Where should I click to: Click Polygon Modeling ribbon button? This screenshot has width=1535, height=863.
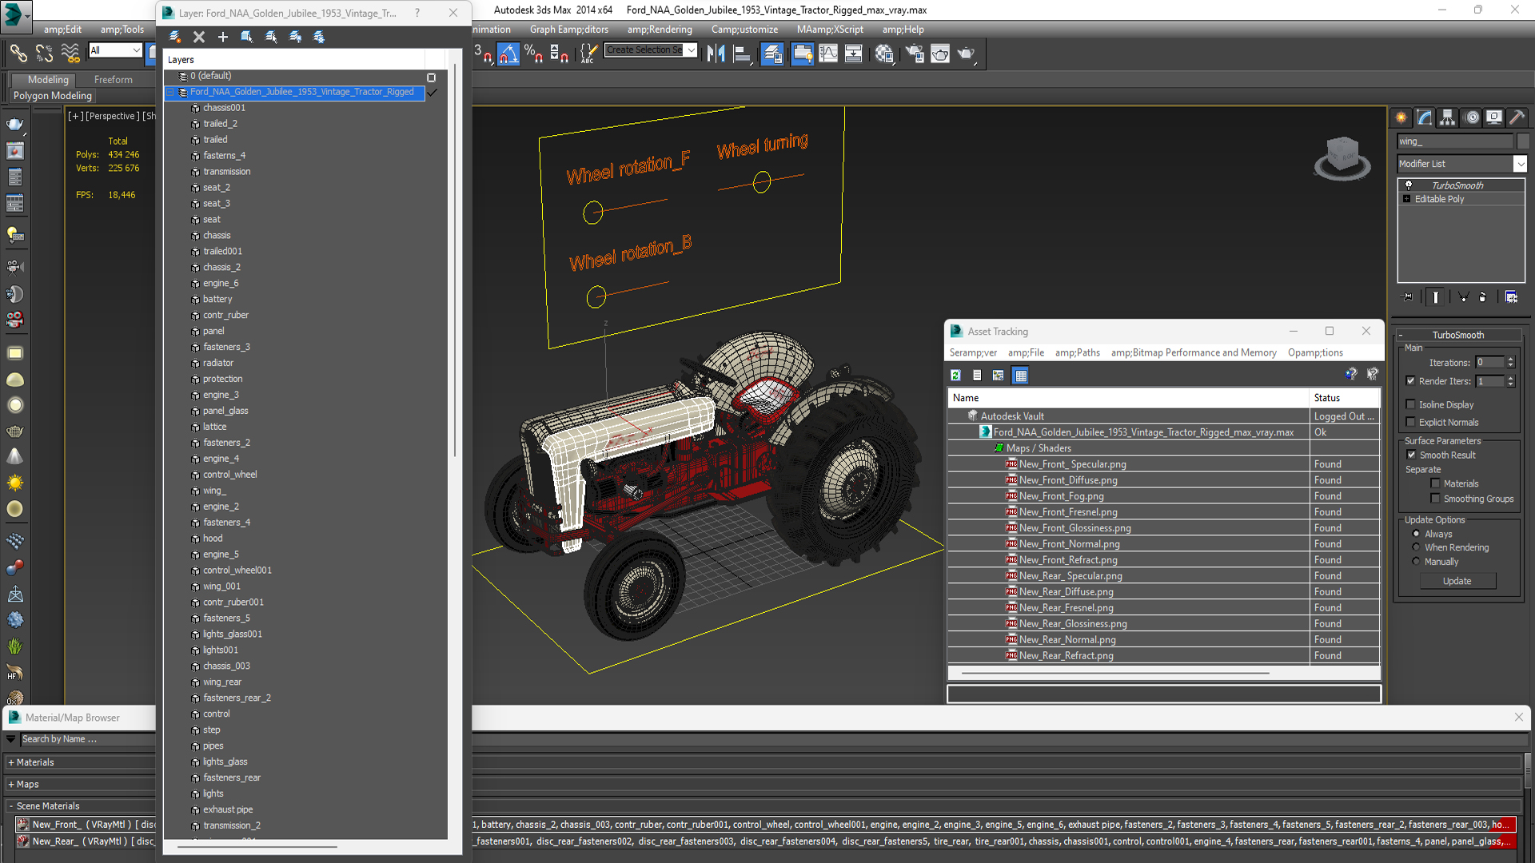click(53, 96)
